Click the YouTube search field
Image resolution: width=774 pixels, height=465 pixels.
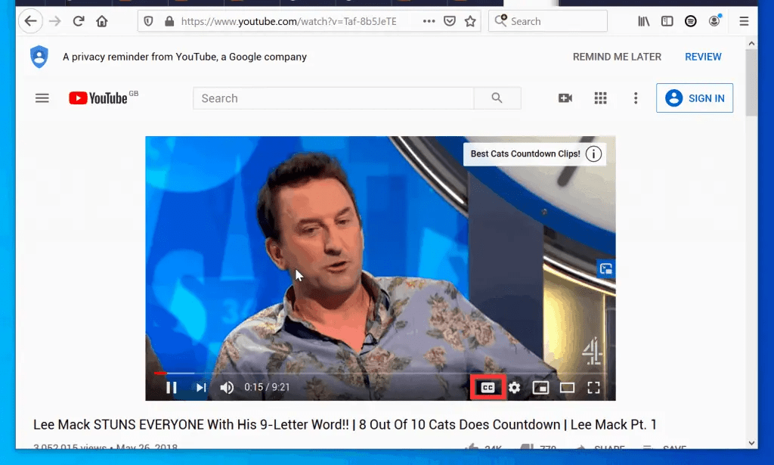click(333, 98)
